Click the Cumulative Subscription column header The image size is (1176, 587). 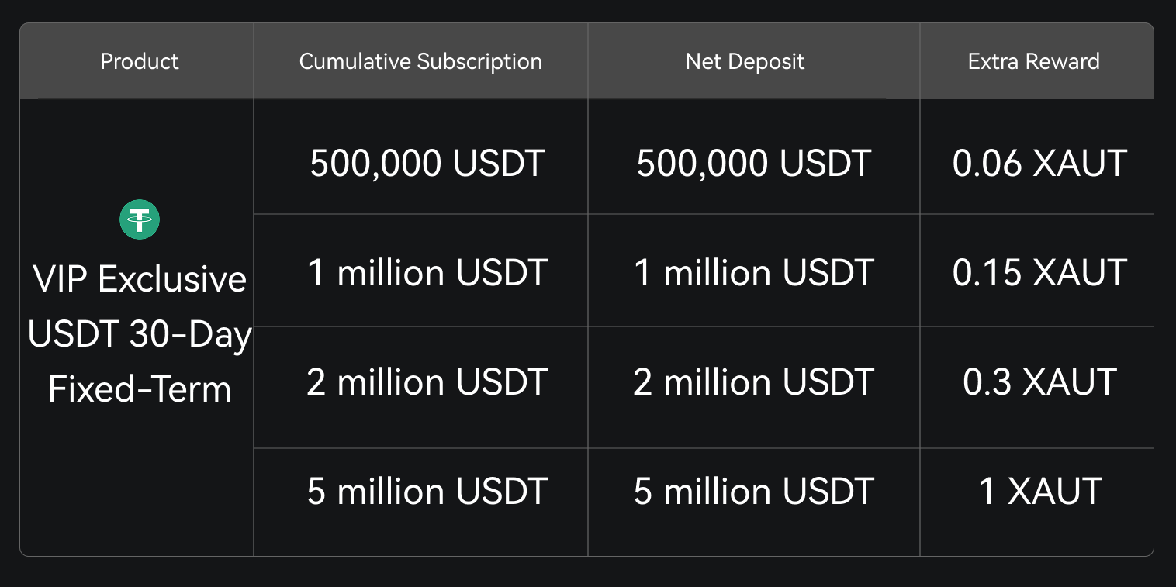click(420, 61)
